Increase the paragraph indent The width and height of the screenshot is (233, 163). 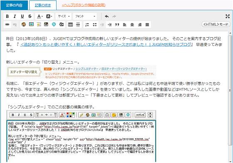[x=110, y=24]
